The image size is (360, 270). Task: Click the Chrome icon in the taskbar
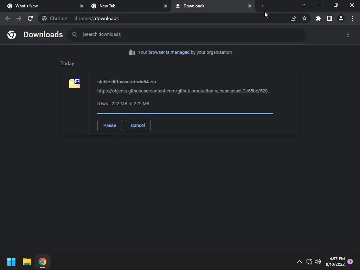click(43, 262)
